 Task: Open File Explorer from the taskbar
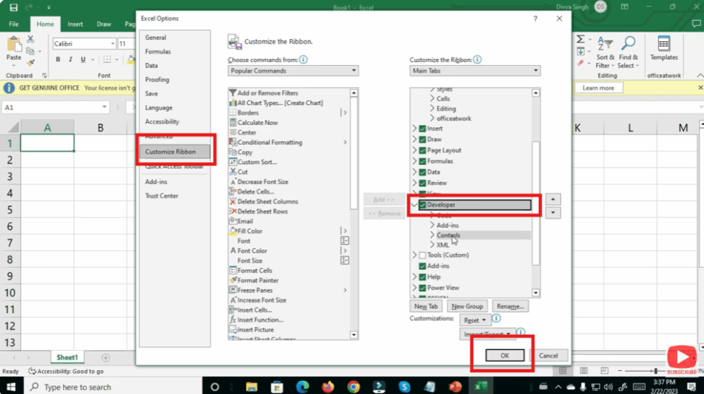252,386
